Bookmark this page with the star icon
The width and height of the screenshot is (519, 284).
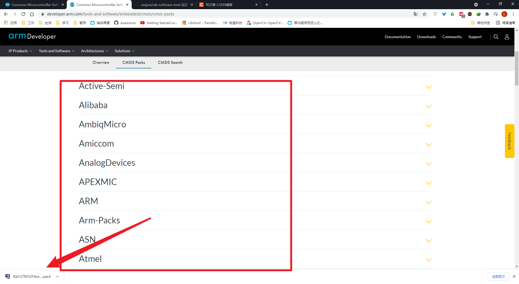[x=424, y=14]
